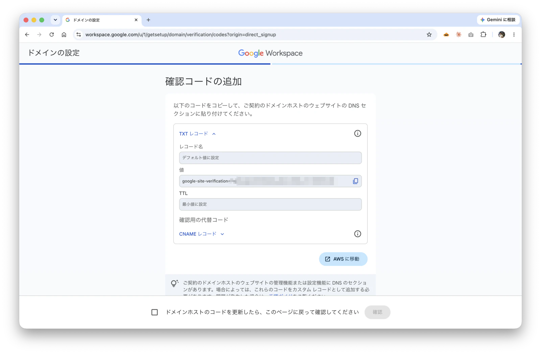Click the address bar URL
Screen dimensions: 541x354
[x=181, y=34]
